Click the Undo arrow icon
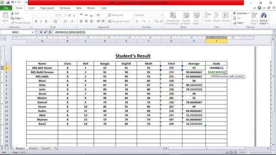 coord(13,3)
